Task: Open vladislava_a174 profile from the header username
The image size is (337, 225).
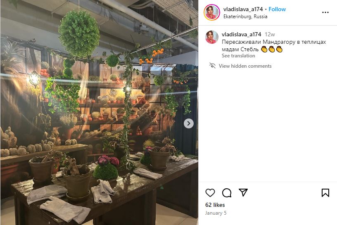Action: (x=243, y=9)
